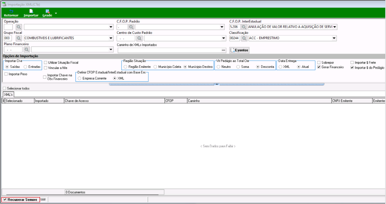Expand the Operação combo box
The height and width of the screenshot is (204, 386).
pos(111,27)
